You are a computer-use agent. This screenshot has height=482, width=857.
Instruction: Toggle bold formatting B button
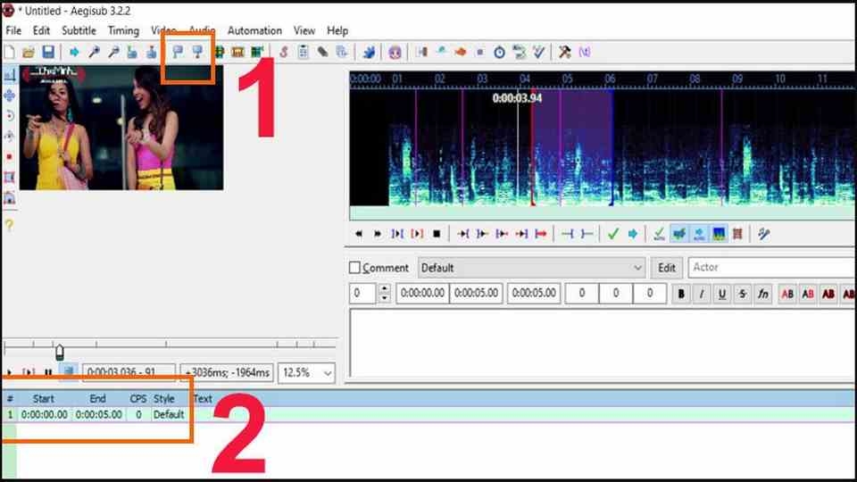(x=681, y=294)
